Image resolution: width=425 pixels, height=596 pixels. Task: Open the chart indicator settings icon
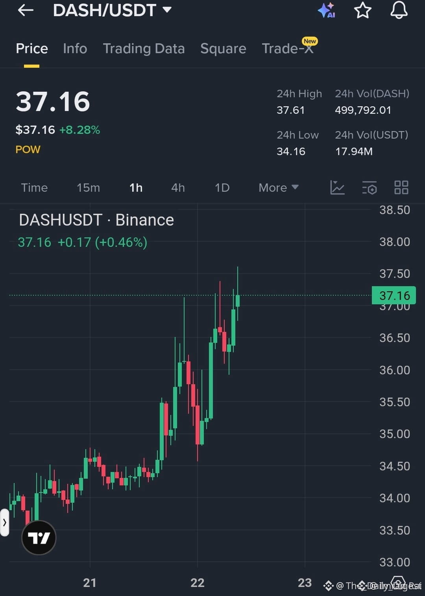[370, 187]
